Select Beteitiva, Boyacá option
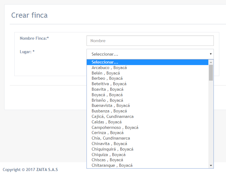The height and width of the screenshot is (175, 226). (x=147, y=84)
